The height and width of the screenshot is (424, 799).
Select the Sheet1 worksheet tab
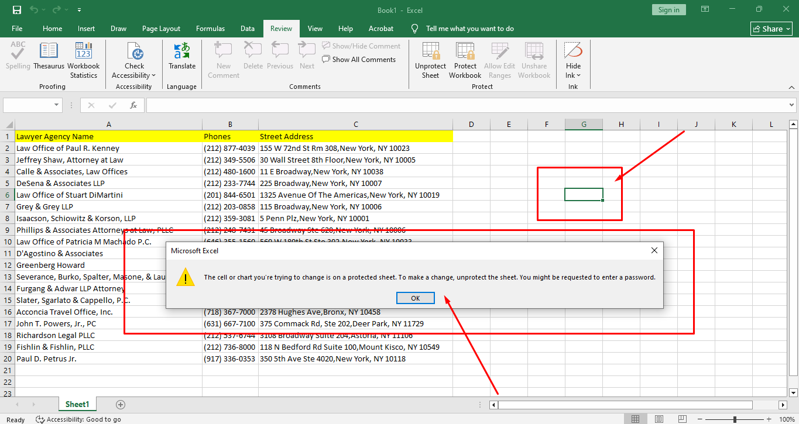click(x=77, y=405)
